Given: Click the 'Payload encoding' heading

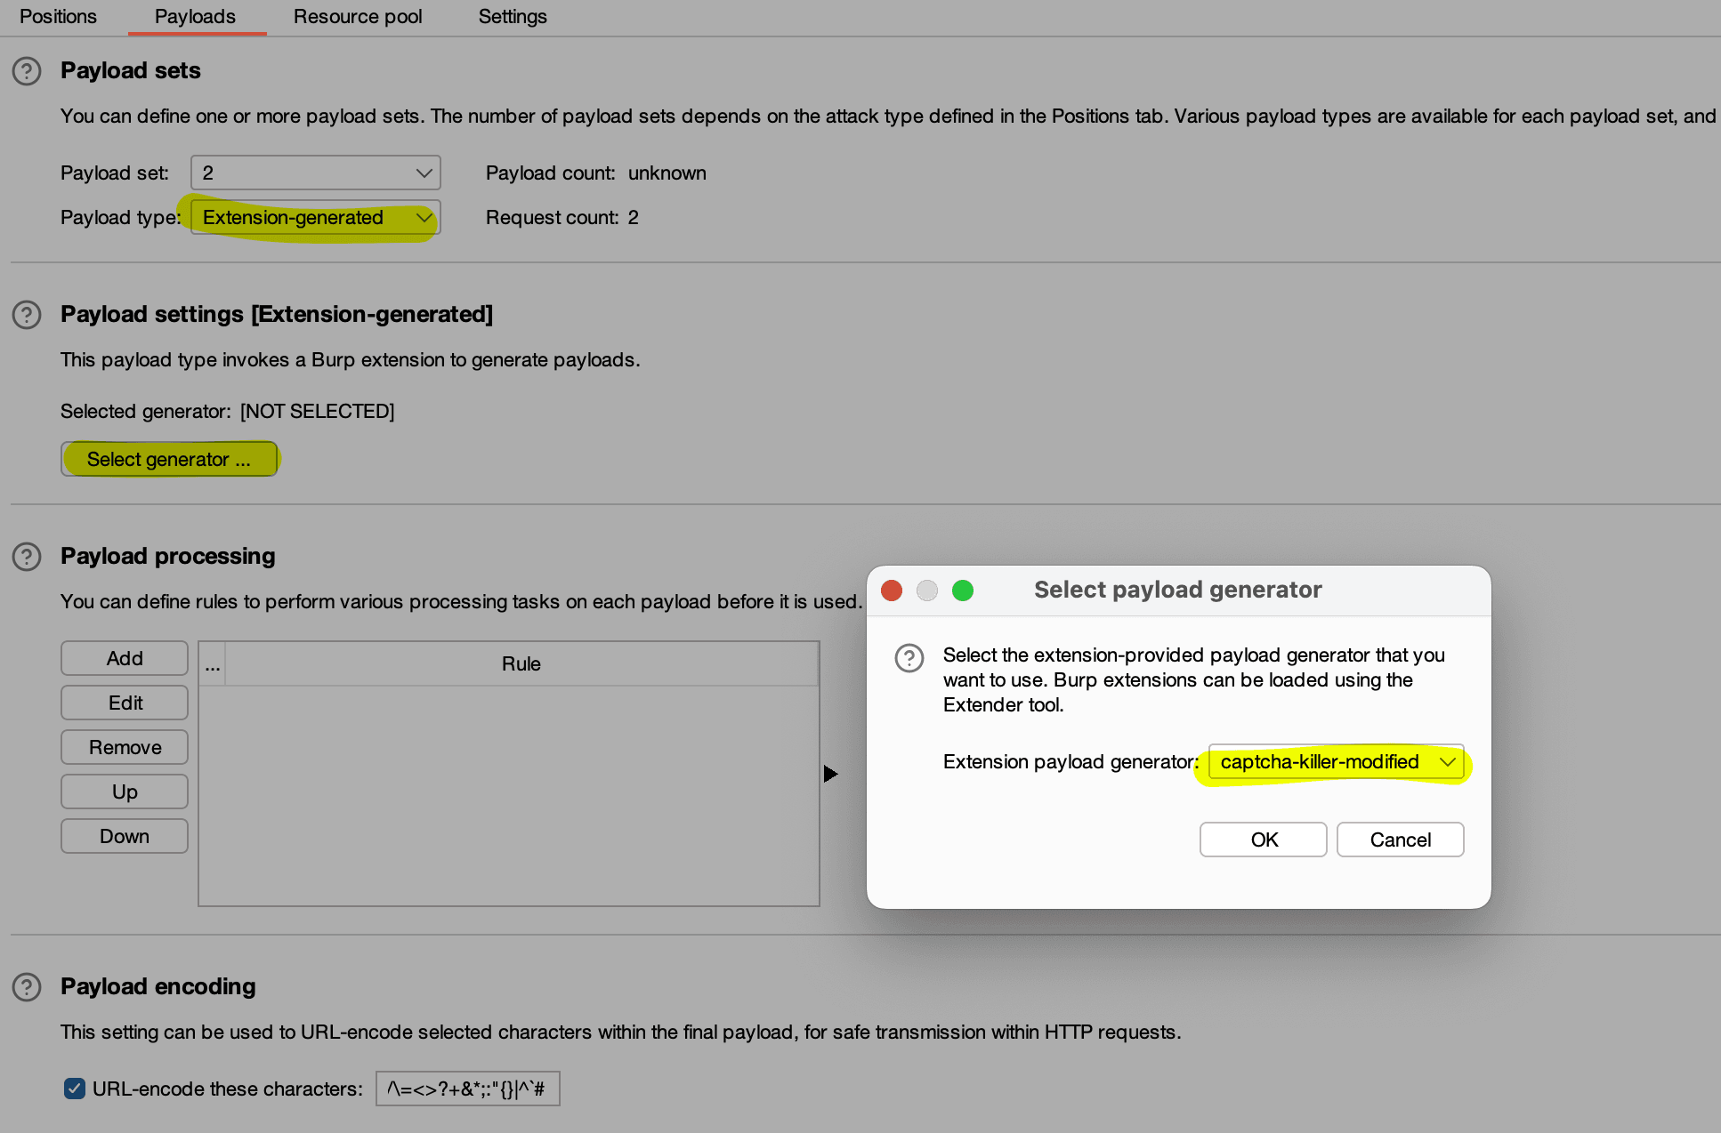Looking at the screenshot, I should click(x=158, y=986).
